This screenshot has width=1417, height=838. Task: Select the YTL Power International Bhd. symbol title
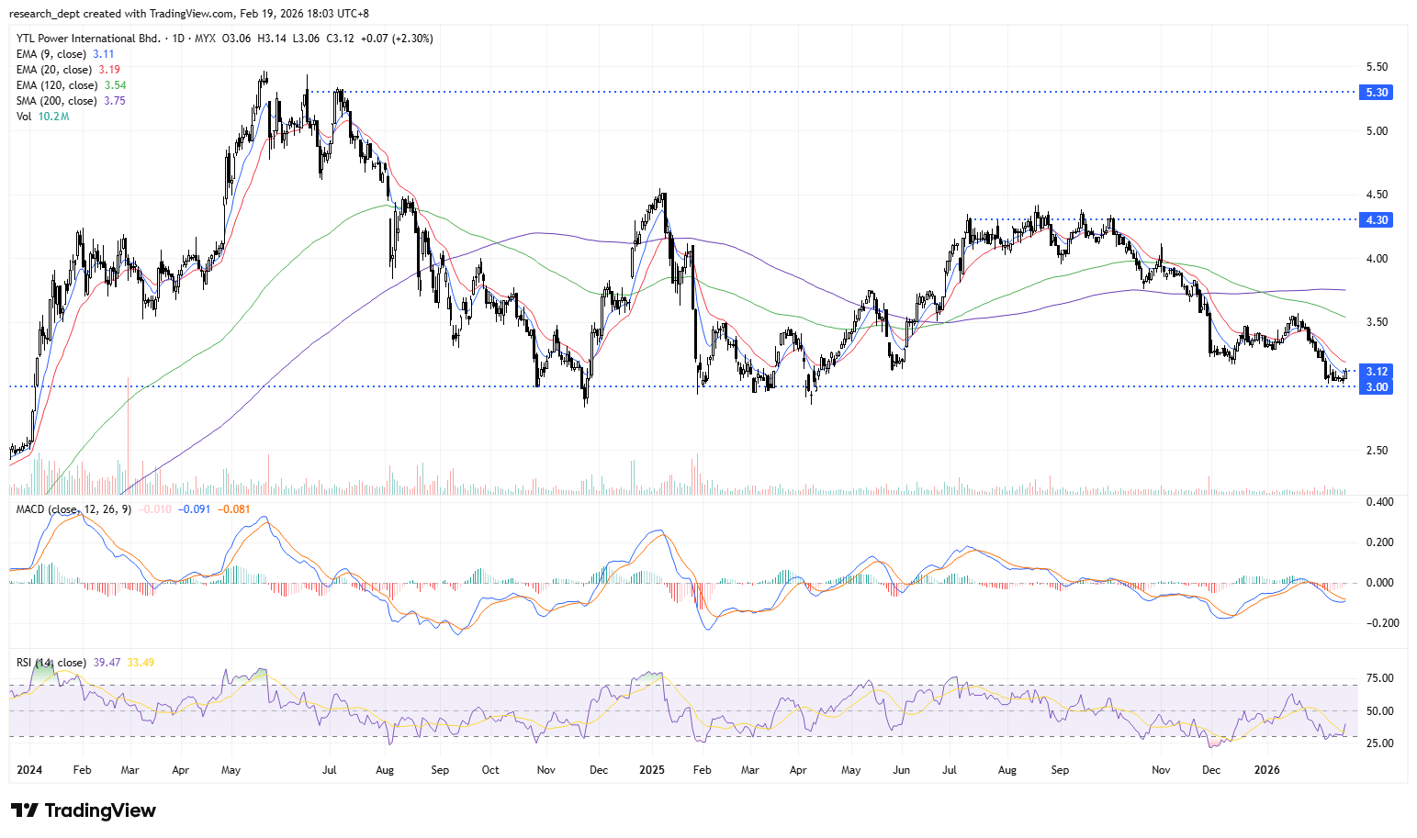89,39
